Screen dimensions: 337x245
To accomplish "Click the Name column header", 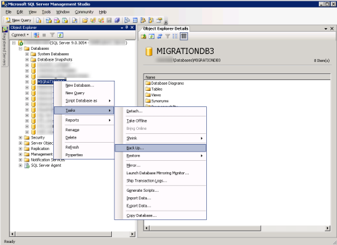I will pyautogui.click(x=237, y=77).
